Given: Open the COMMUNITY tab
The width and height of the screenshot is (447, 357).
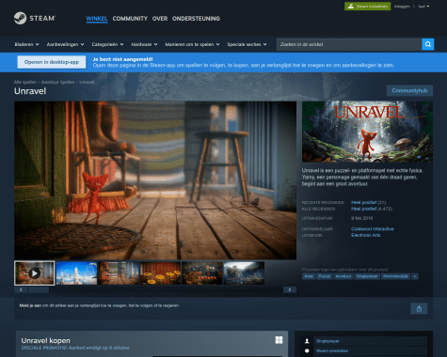Looking at the screenshot, I should [x=130, y=19].
